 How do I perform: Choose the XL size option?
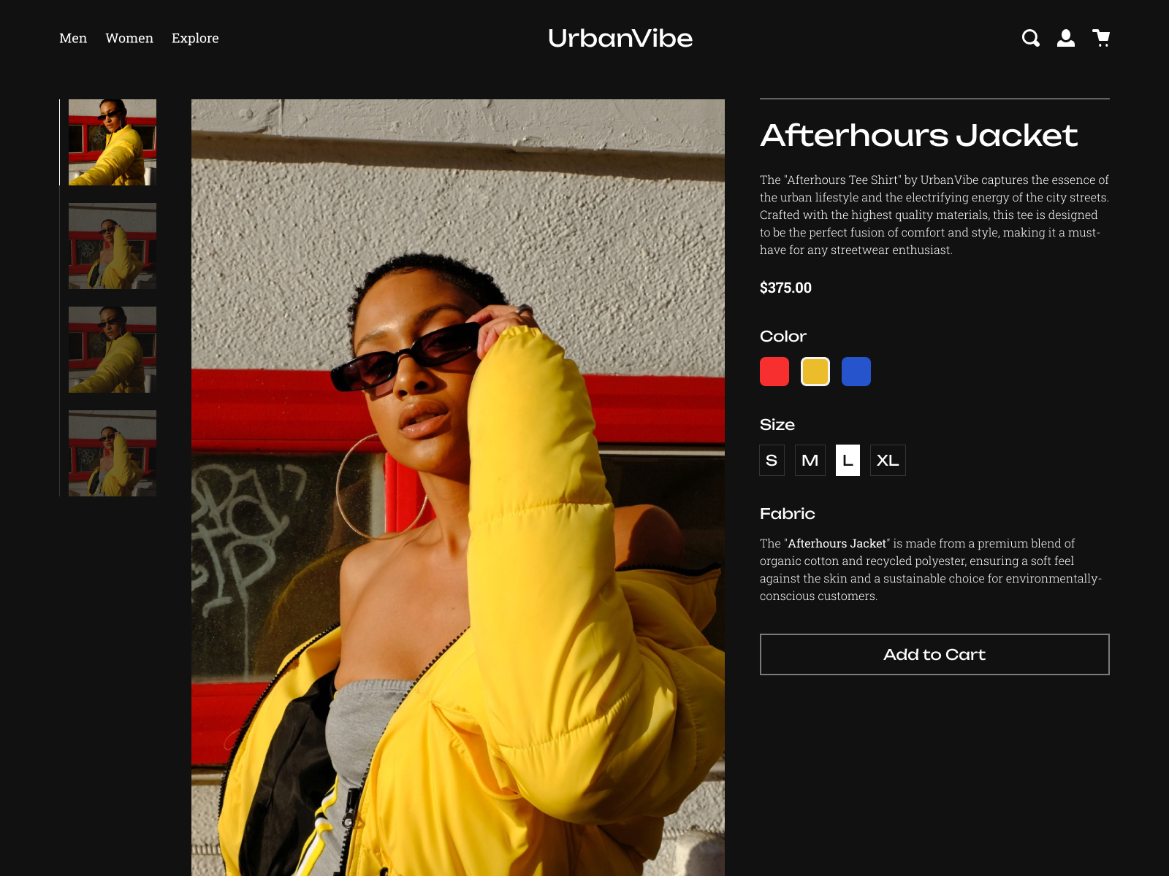(x=888, y=460)
